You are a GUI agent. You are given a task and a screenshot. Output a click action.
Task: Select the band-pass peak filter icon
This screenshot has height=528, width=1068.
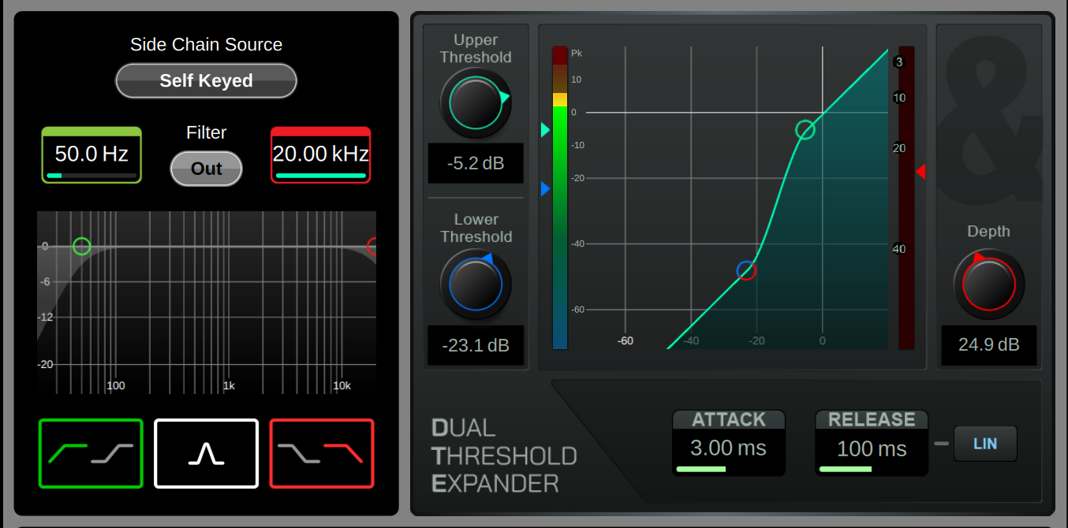(x=206, y=454)
